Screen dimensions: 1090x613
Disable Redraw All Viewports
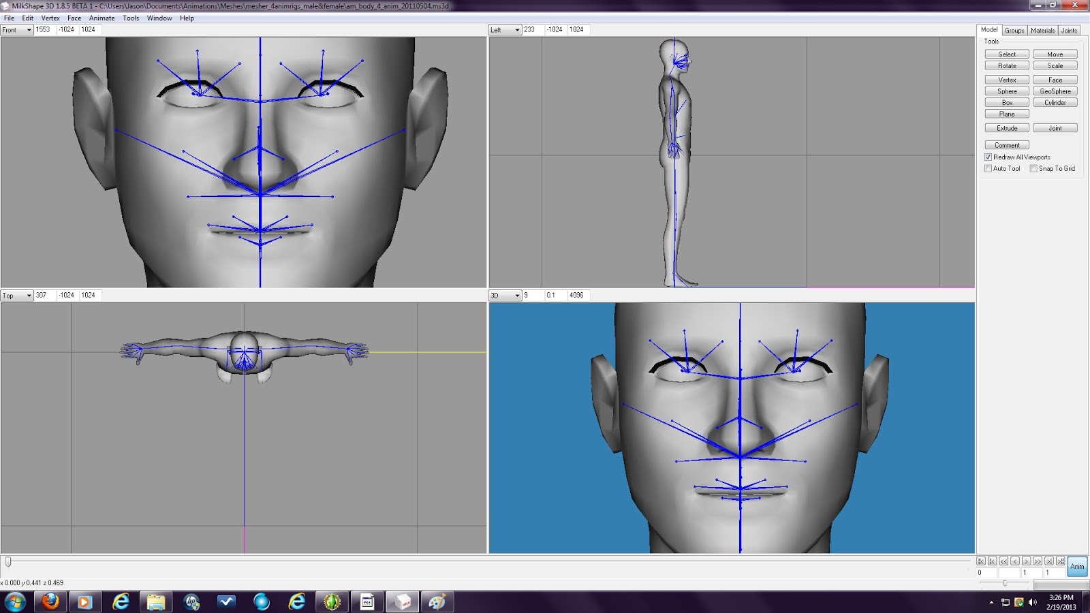coord(988,157)
